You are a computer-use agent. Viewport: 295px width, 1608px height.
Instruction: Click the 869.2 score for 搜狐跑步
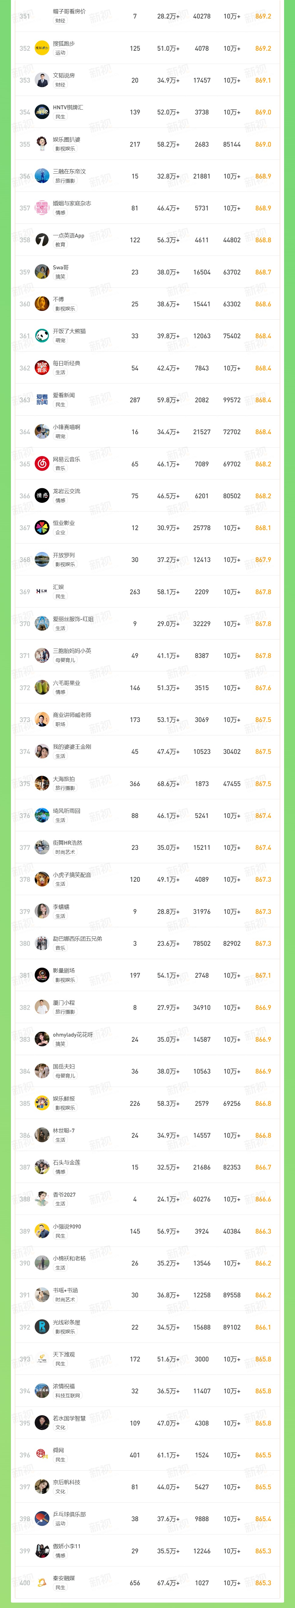tap(263, 48)
